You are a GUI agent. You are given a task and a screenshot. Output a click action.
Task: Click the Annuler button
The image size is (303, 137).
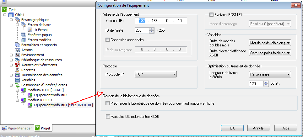(259, 128)
